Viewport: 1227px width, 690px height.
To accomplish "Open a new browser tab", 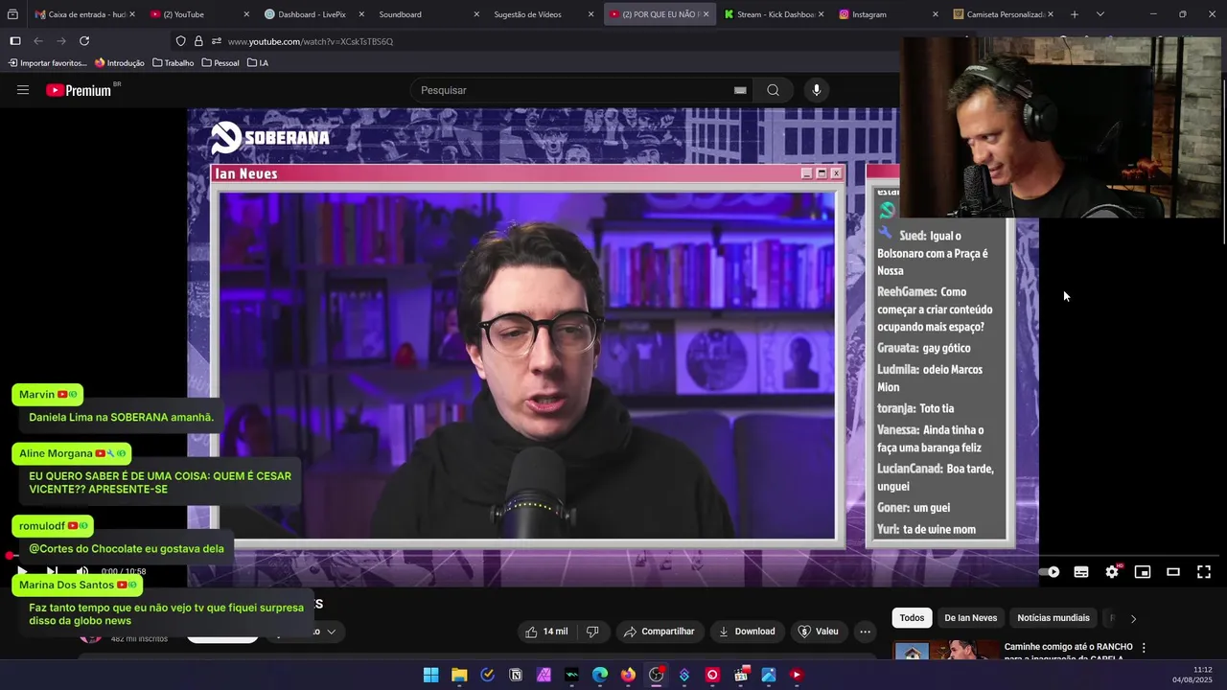I will coord(1075,14).
